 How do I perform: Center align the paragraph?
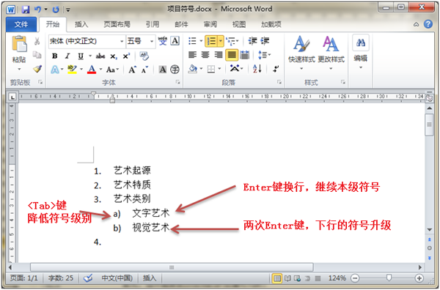click(x=205, y=55)
